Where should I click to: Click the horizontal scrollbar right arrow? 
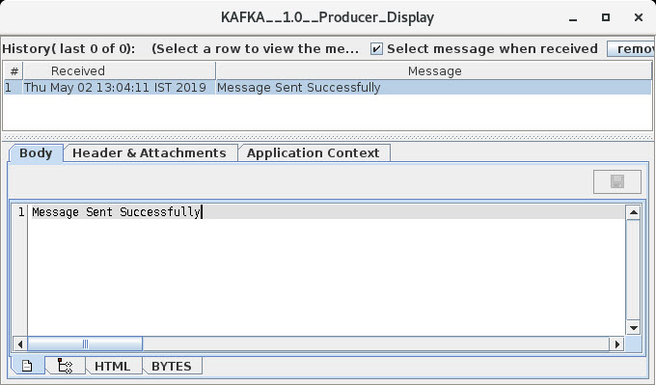[x=617, y=344]
